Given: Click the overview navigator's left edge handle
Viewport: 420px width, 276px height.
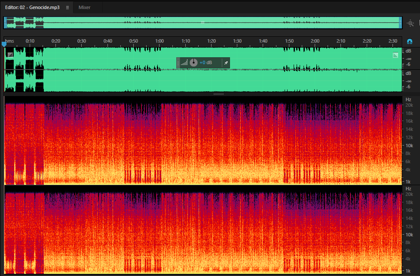Looking at the screenshot, I should tap(5, 23).
